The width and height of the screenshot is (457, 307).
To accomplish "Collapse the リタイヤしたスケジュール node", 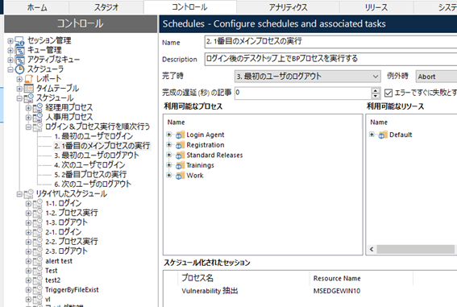I will pos(19,194).
